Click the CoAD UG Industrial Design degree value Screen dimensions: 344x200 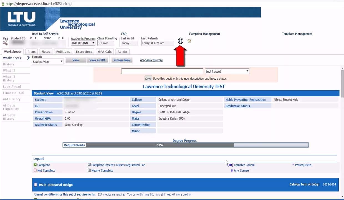click(x=174, y=112)
